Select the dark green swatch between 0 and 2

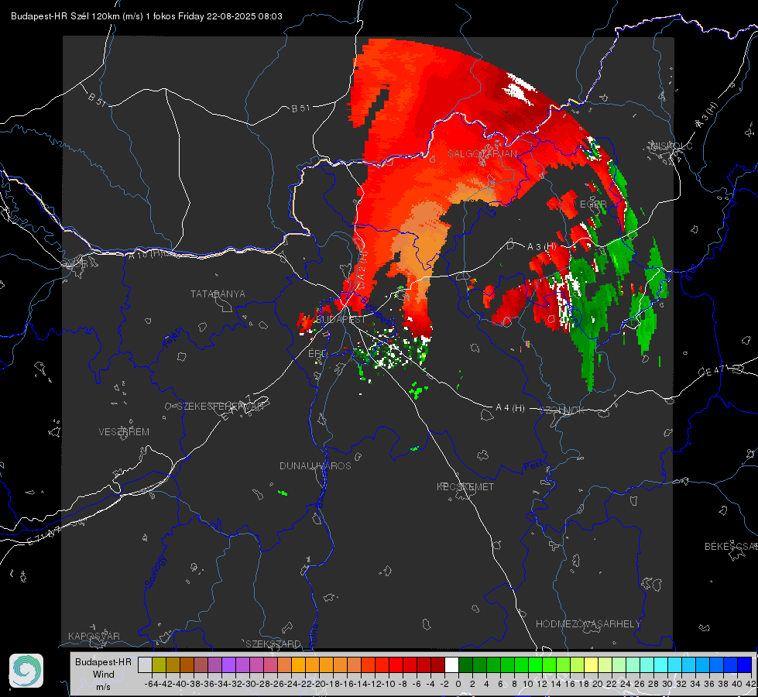pos(465,664)
